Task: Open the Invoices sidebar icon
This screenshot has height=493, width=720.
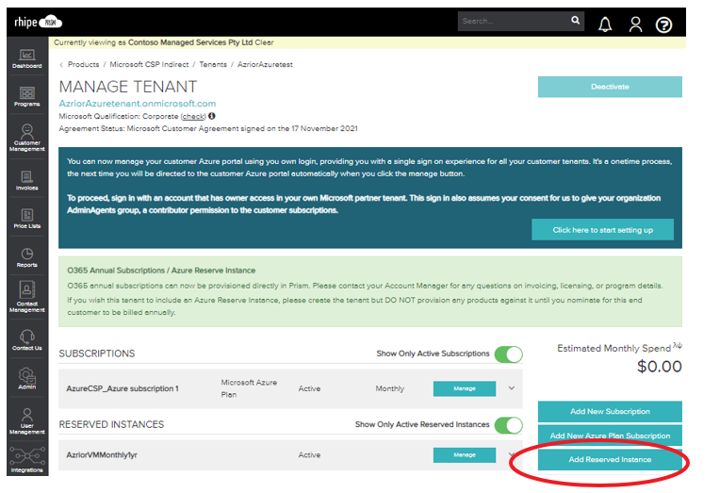Action: pos(26,179)
